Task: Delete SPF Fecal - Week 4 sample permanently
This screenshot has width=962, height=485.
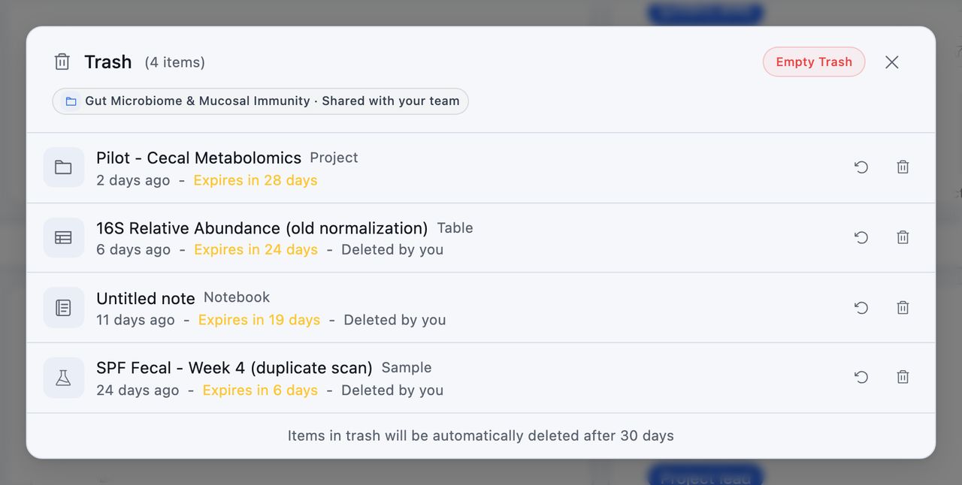Action: pyautogui.click(x=903, y=378)
